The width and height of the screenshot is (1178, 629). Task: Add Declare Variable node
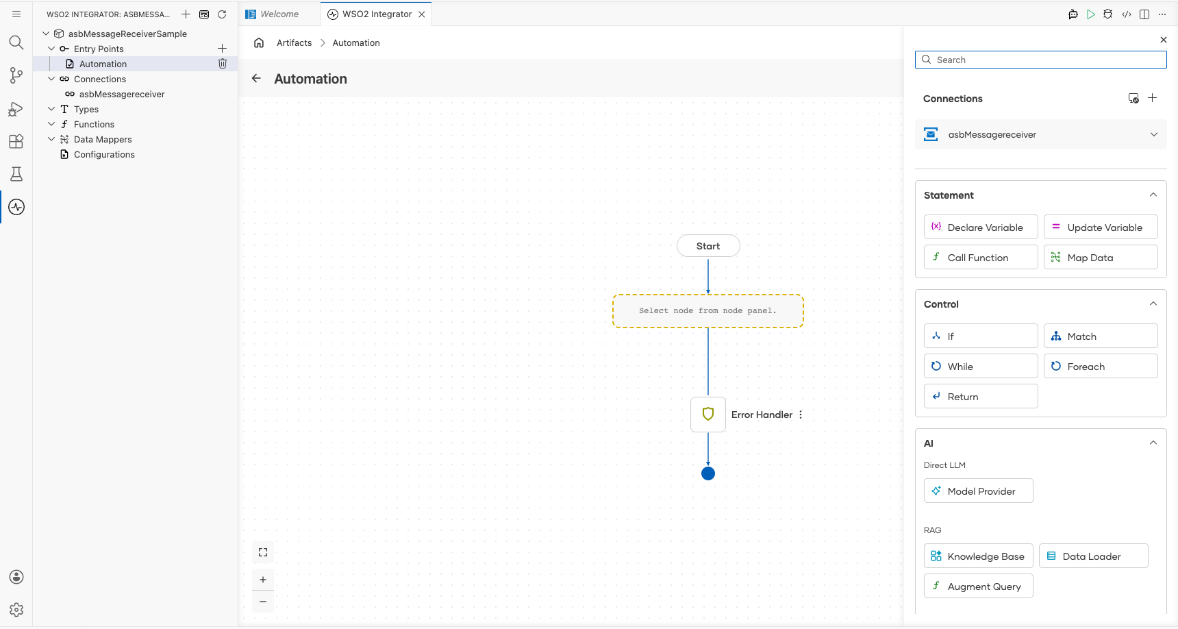pos(981,227)
